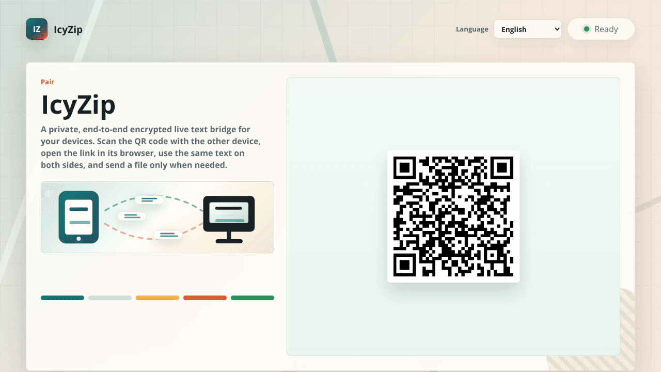
Task: Open the Language dropdown set to English
Action: coord(527,29)
